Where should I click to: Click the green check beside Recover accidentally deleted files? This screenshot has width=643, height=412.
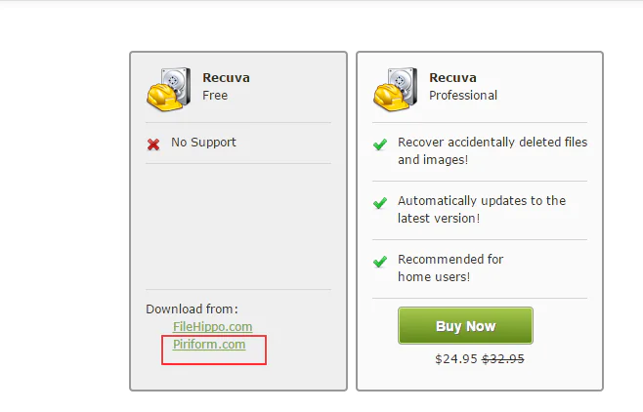380,144
